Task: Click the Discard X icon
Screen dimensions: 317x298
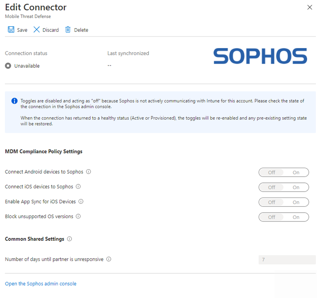Action: coord(37,30)
